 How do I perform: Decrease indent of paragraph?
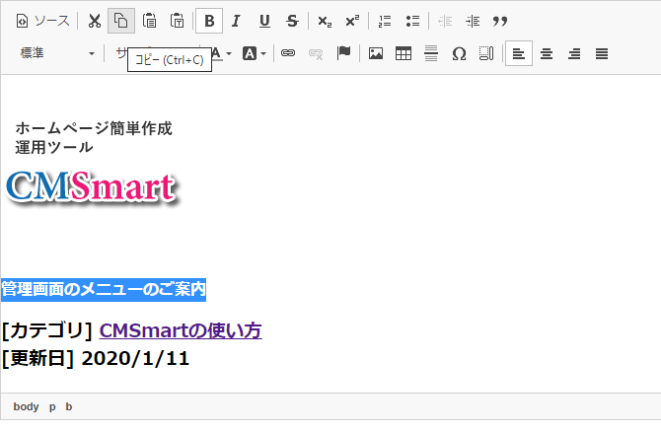point(445,21)
